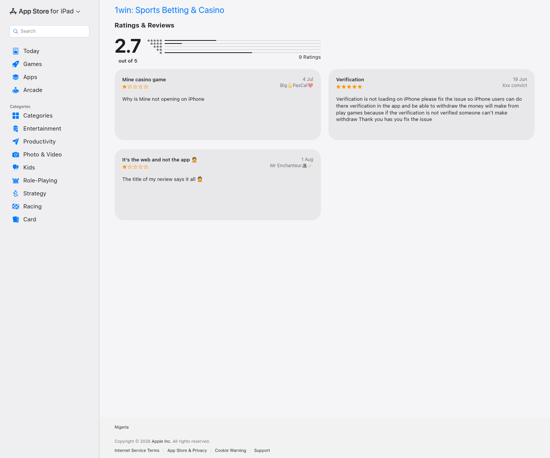The width and height of the screenshot is (550, 458).
Task: Open the Today section
Action: coord(31,51)
